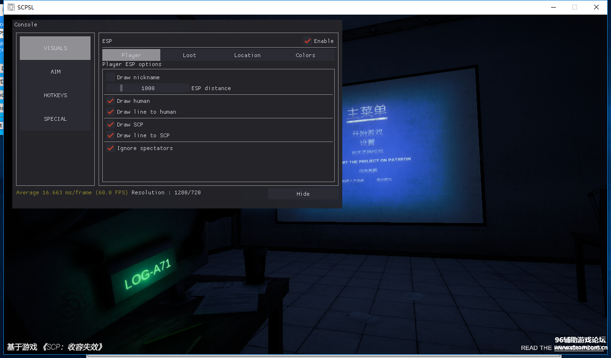Open the VISUALS section
This screenshot has height=358, width=611.
55,48
